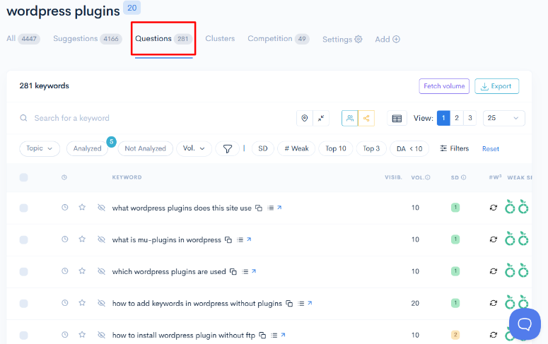
Task: Click the collapse arrows icon
Action: point(321,118)
